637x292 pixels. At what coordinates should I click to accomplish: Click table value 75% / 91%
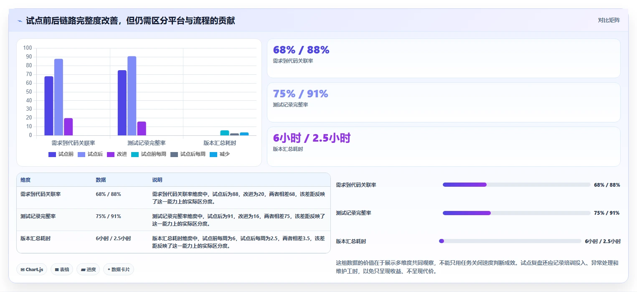coord(108,216)
